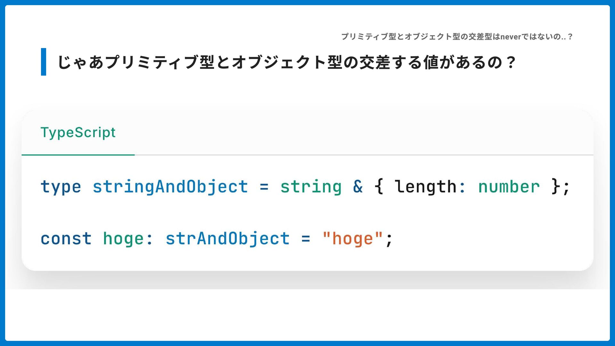Click the opening curly brace in the type

[379, 186]
